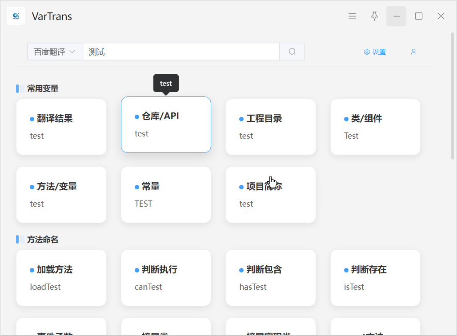Pick the 类/组件 Test card
The width and height of the screenshot is (457, 336).
(x=375, y=127)
